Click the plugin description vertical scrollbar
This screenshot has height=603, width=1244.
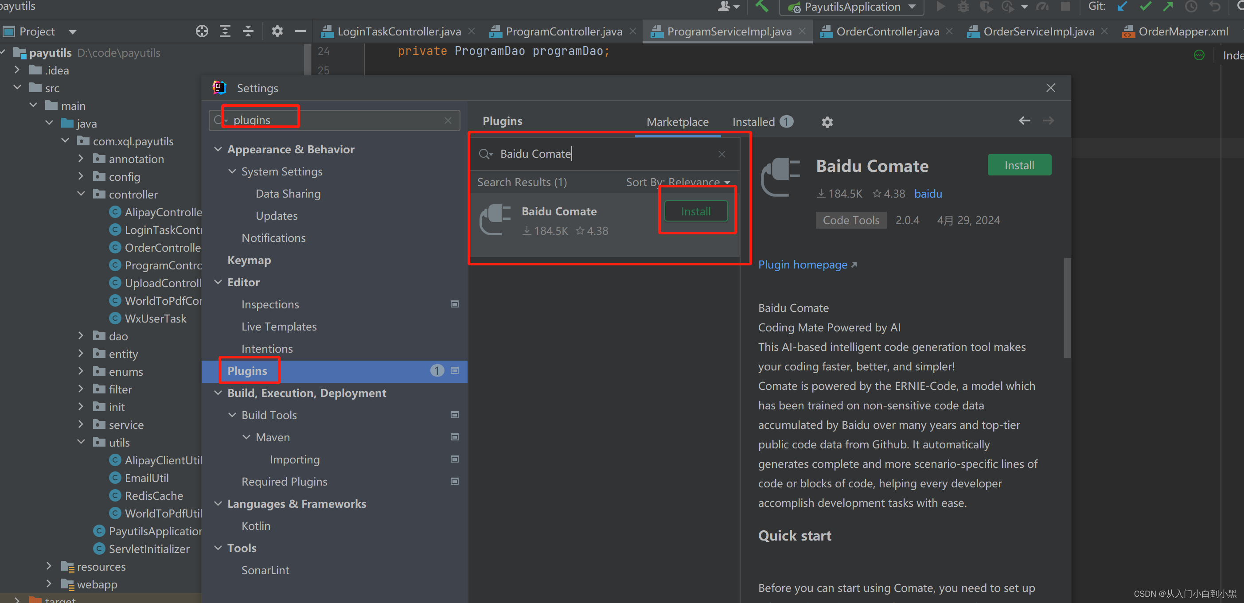point(1067,308)
